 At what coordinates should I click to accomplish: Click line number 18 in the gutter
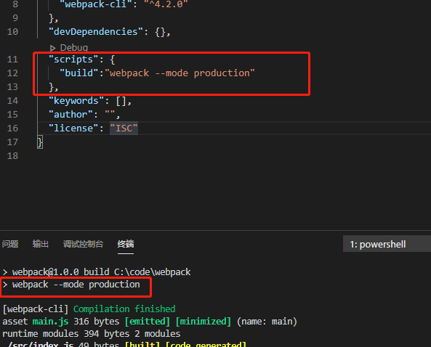12,156
